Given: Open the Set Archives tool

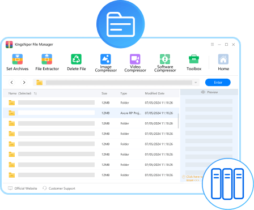Looking at the screenshot, I should (18, 59).
